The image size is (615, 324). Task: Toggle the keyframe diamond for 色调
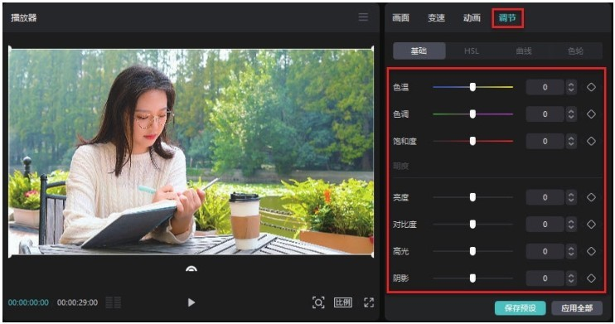pos(591,114)
